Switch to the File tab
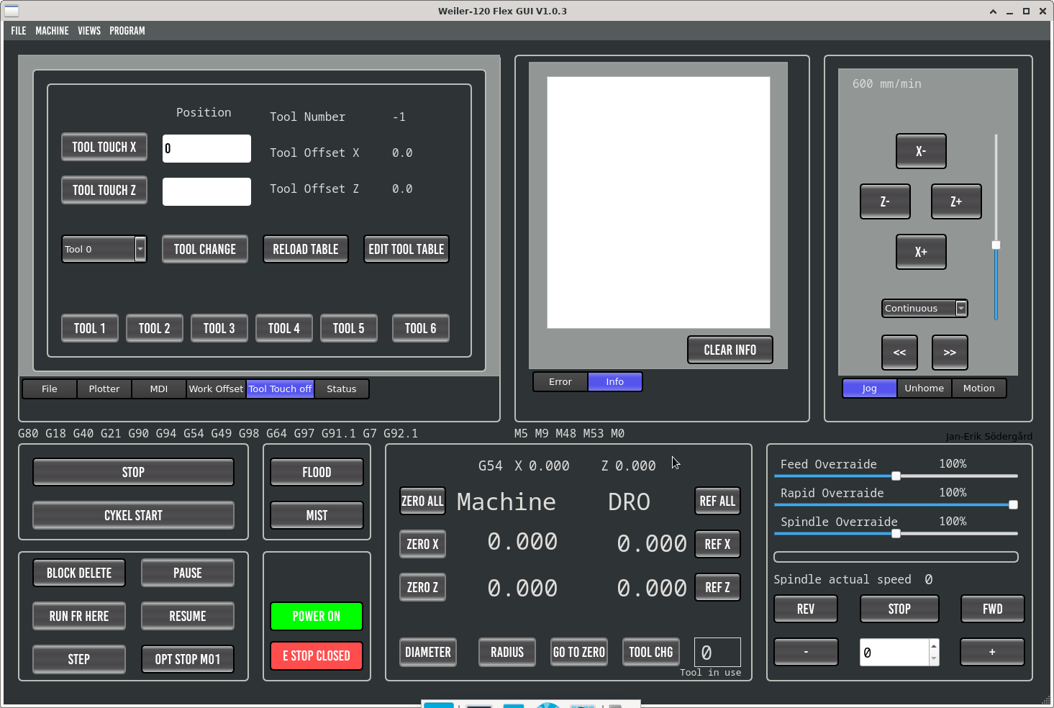The image size is (1054, 708). point(50,389)
